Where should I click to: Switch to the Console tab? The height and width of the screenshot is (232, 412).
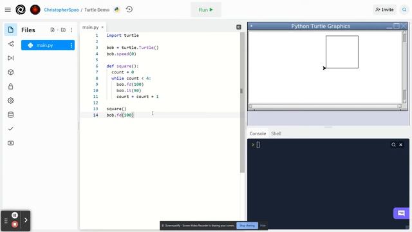(x=257, y=133)
